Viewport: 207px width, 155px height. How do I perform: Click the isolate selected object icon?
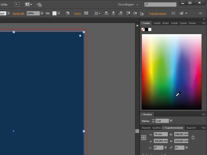point(173,13)
